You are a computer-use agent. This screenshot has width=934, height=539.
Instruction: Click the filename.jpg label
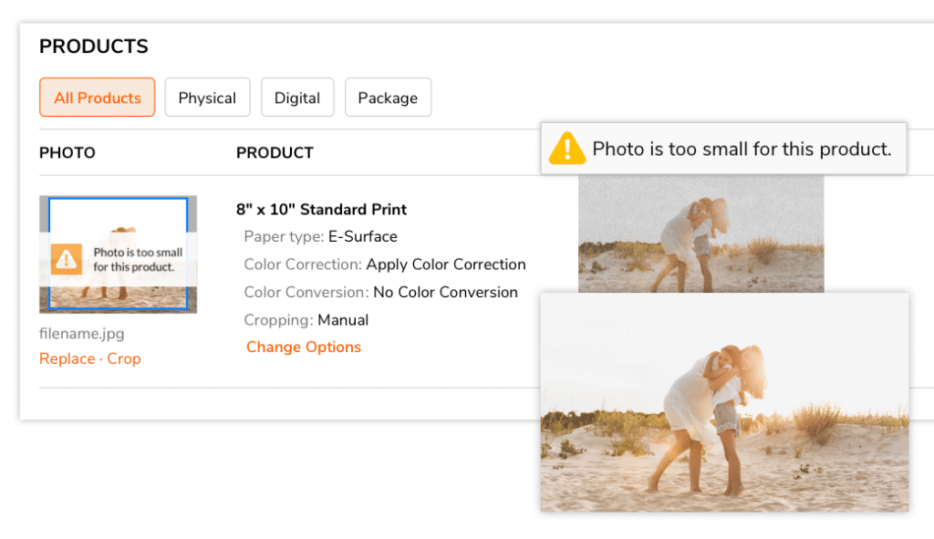[x=82, y=334]
